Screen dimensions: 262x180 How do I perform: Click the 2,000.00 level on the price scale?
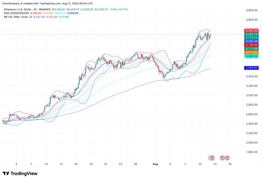251,143
